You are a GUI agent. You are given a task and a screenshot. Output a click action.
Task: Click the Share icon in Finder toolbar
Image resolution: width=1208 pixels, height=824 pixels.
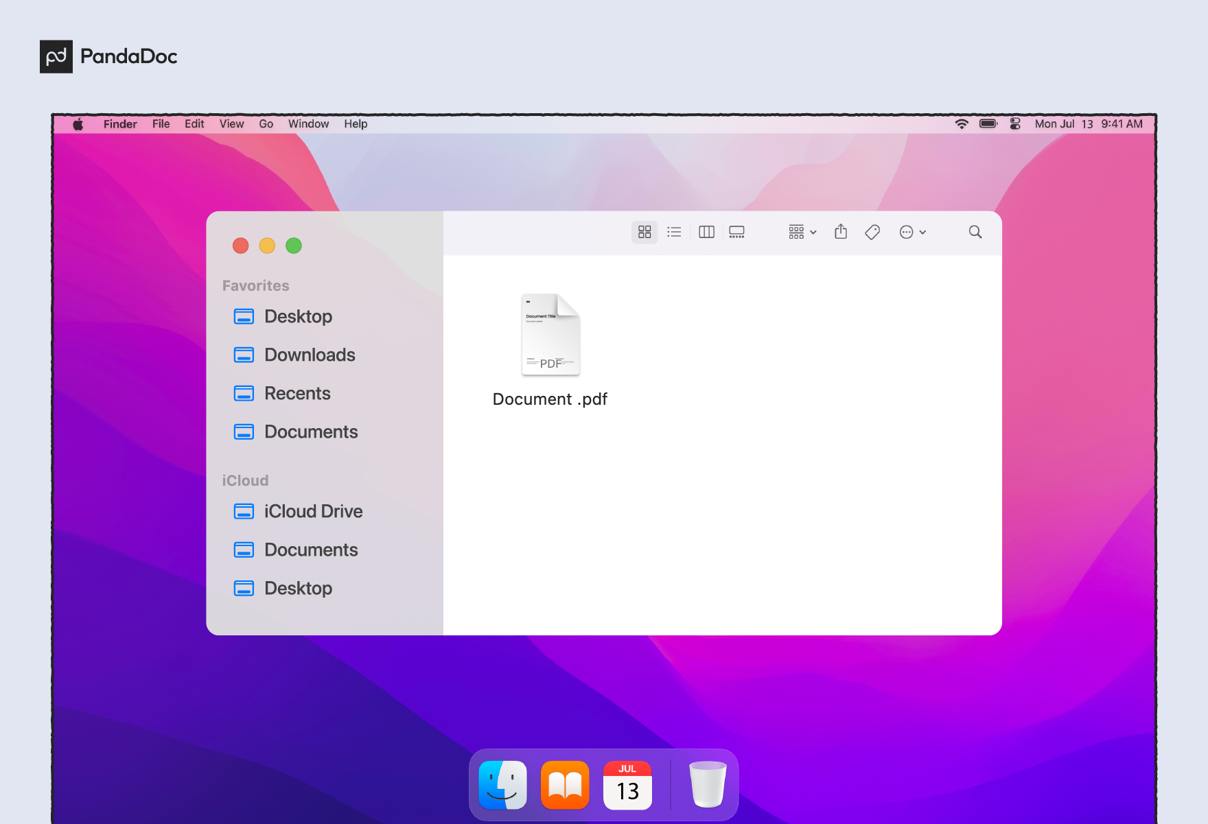[841, 232]
